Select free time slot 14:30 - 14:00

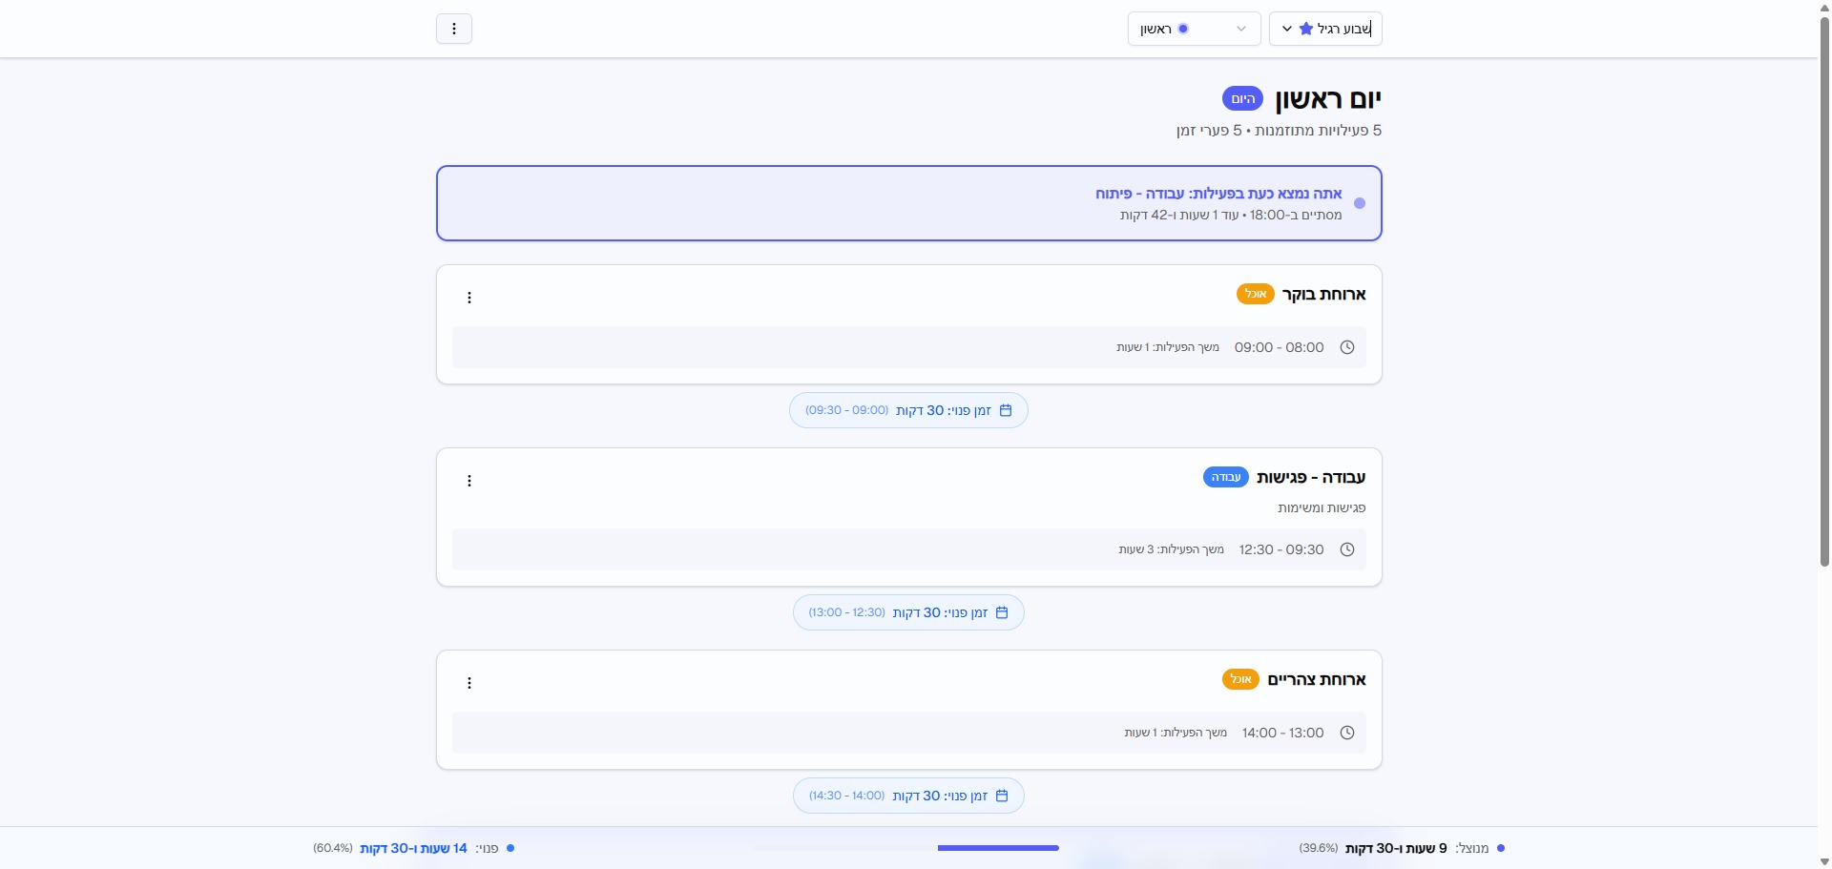(x=908, y=796)
